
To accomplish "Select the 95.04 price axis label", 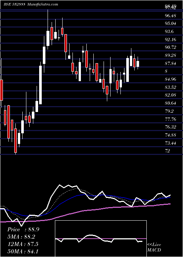I will click(x=171, y=23).
